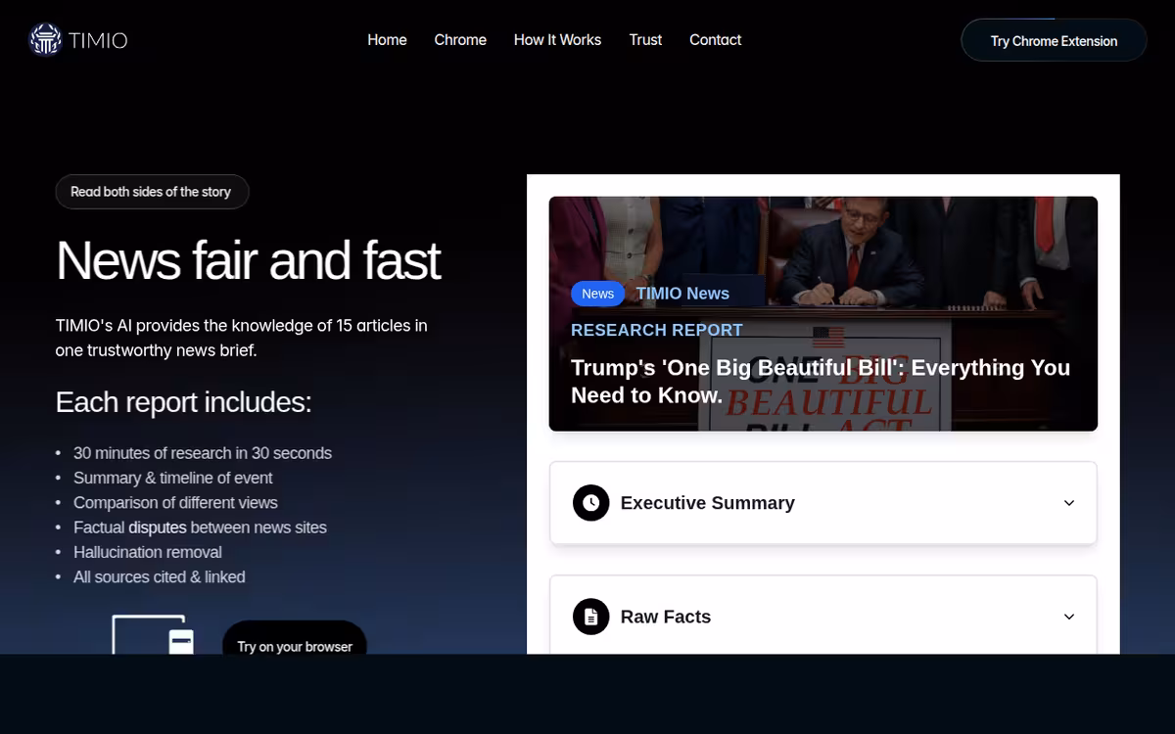
Task: Click the browser window illustration icon
Action: click(153, 634)
